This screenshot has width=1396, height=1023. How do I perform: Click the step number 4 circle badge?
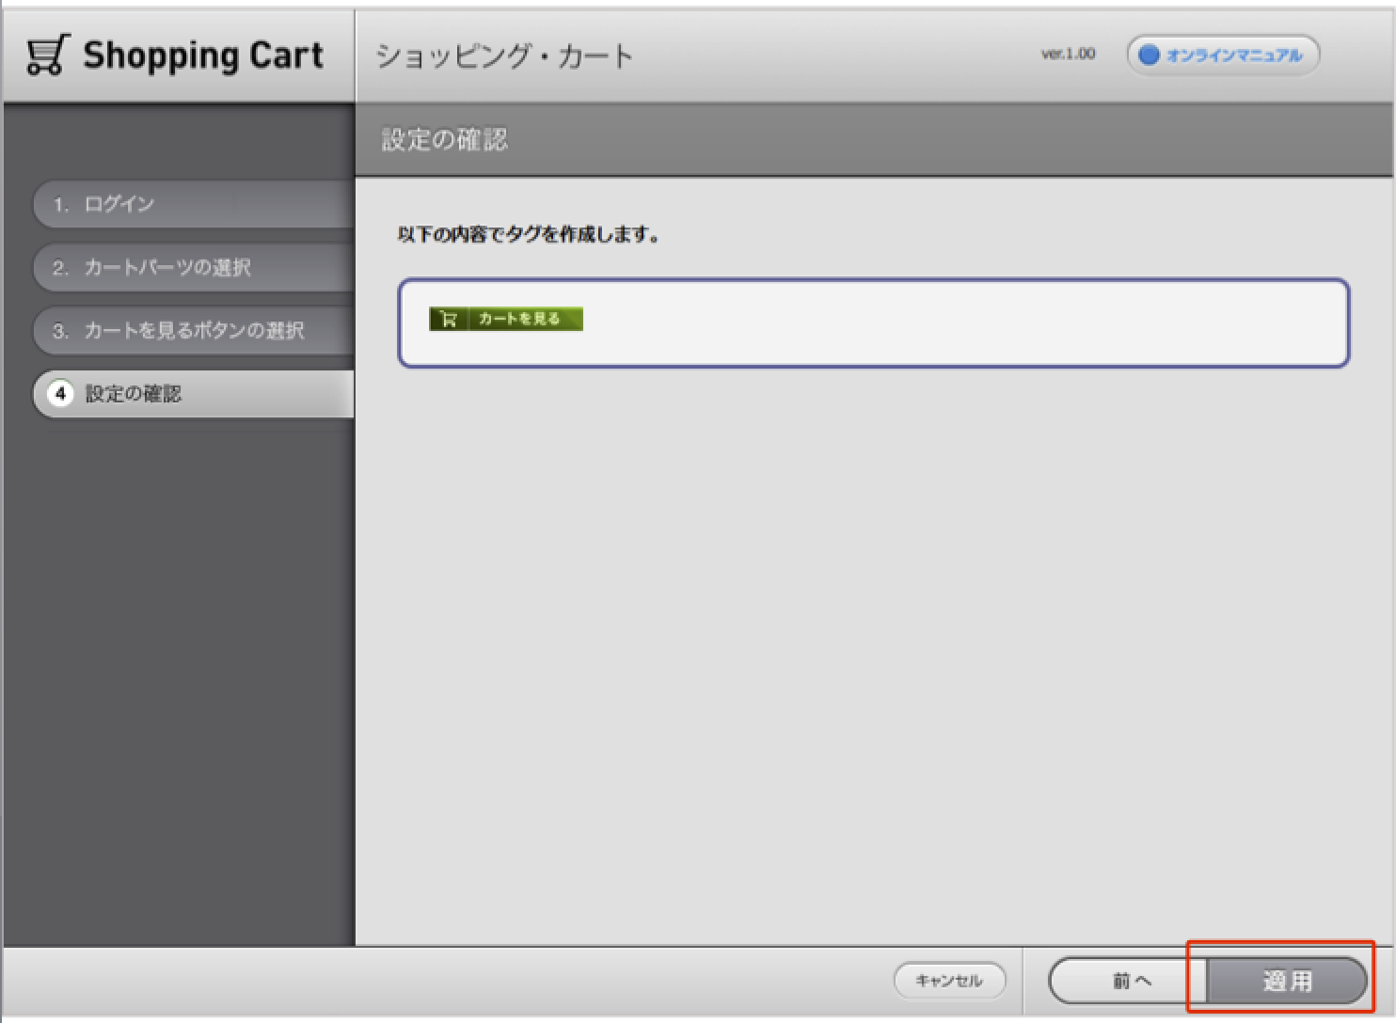60,393
